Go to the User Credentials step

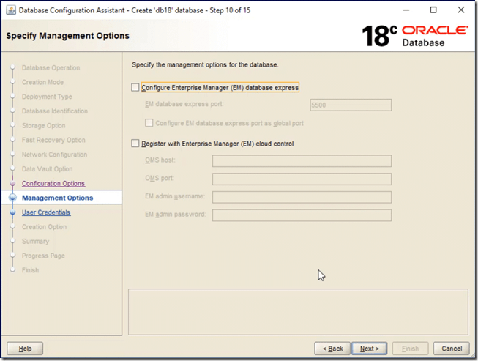tap(46, 212)
